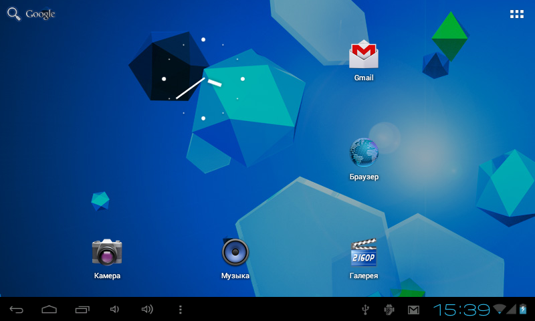
Task: Open the Музыка speaker app
Action: [x=235, y=252]
